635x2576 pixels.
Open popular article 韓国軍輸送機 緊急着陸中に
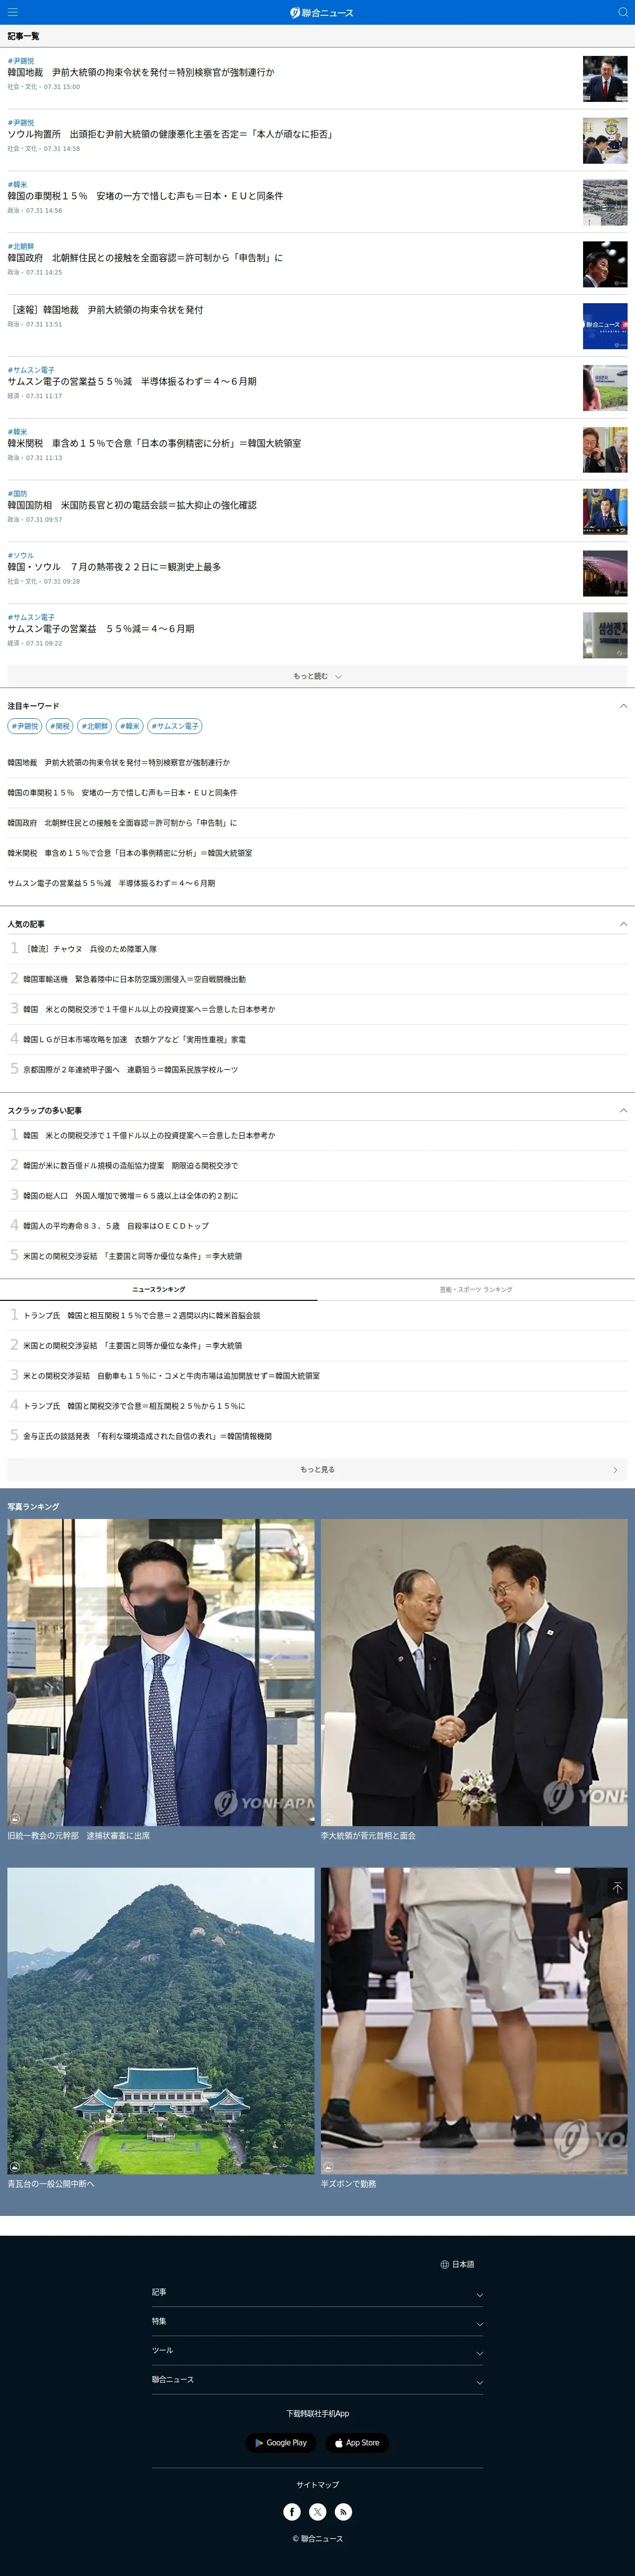pos(134,979)
